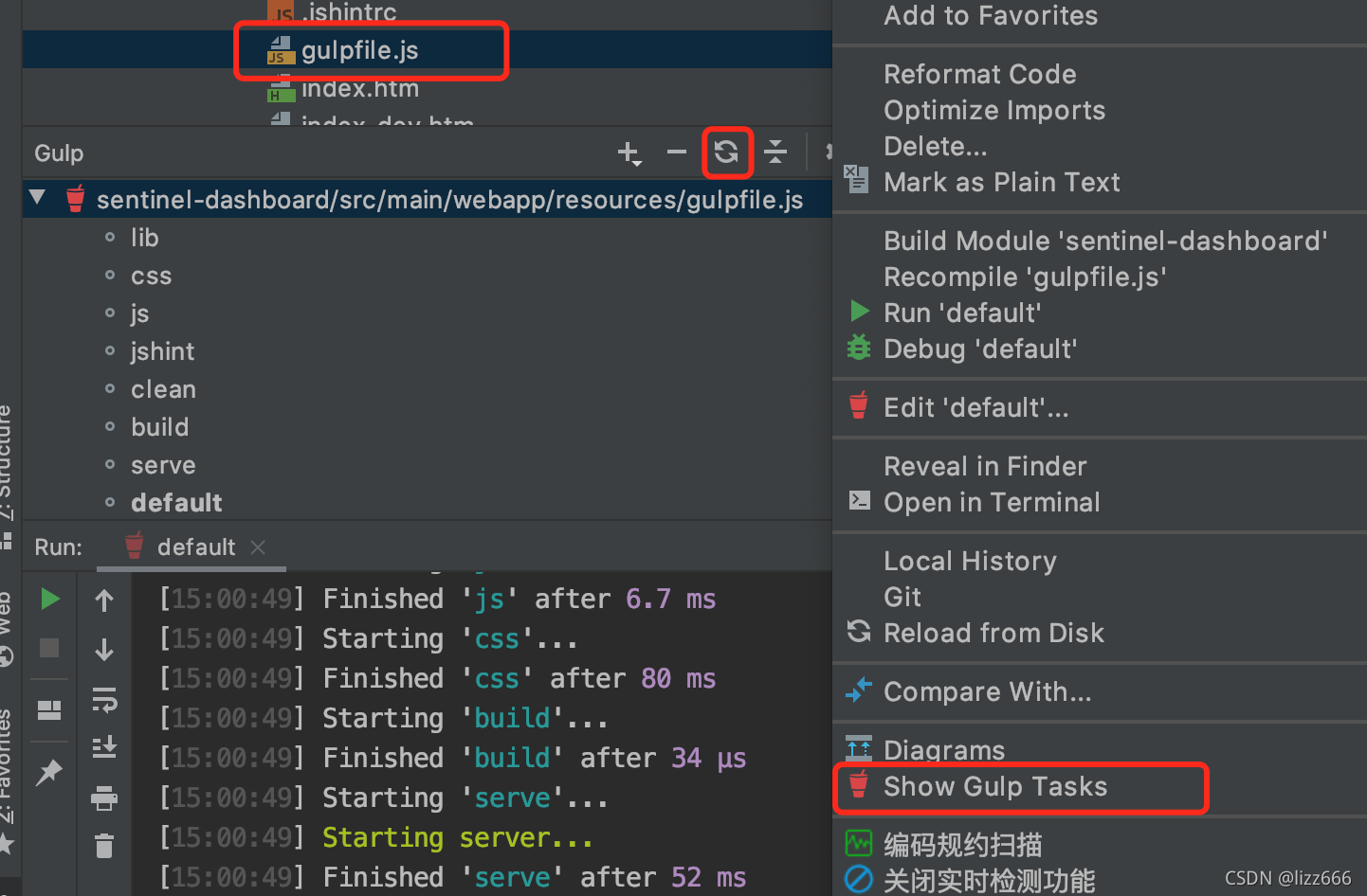Open print dialog from run console
Image resolution: width=1367 pixels, height=896 pixels.
point(104,797)
